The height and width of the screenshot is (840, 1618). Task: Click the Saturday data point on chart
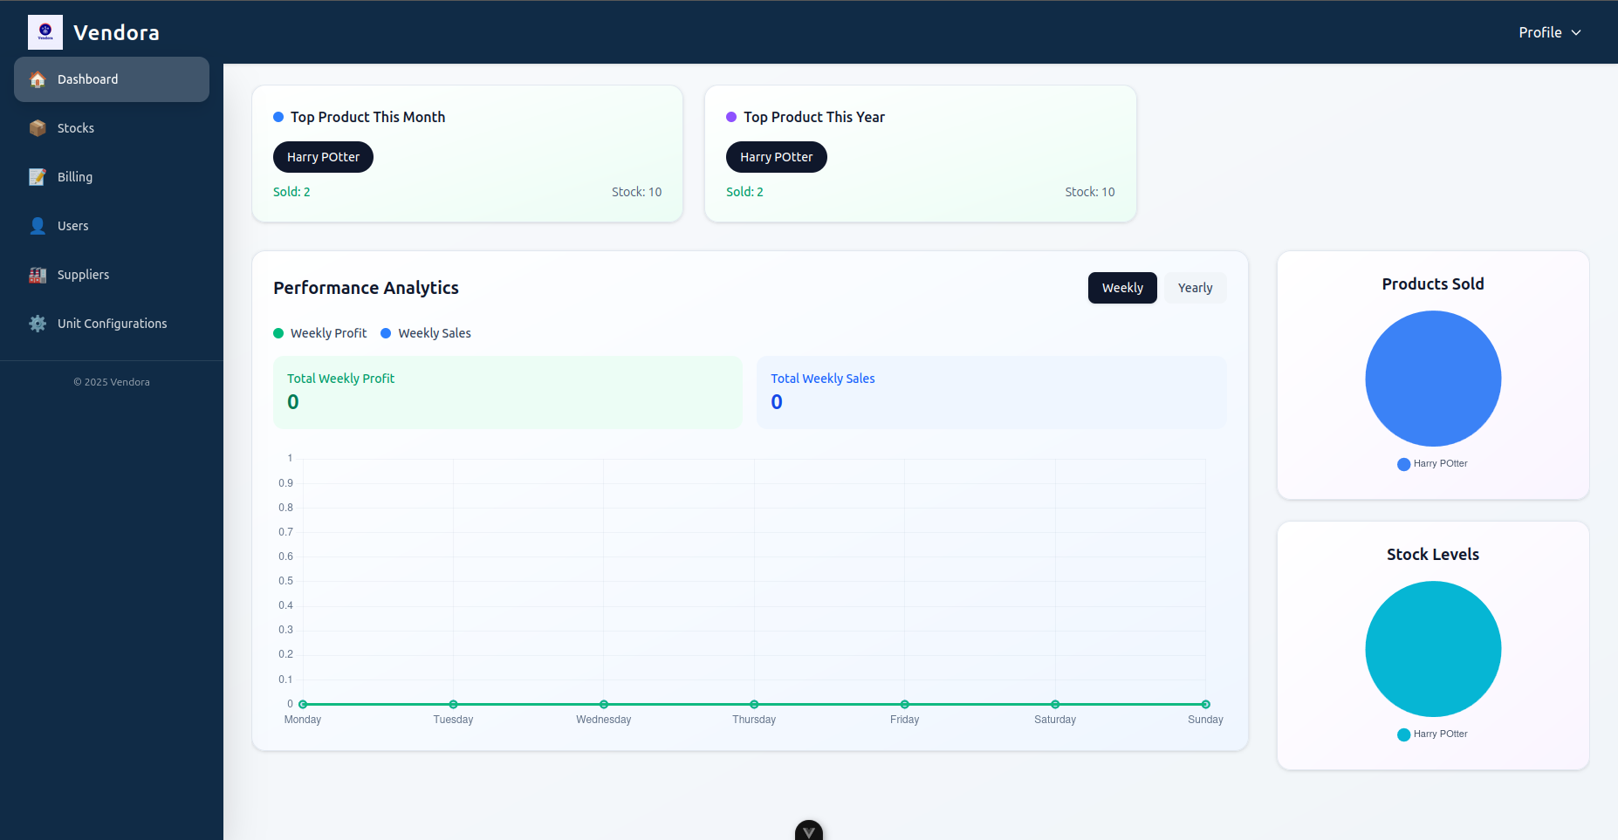1055,704
